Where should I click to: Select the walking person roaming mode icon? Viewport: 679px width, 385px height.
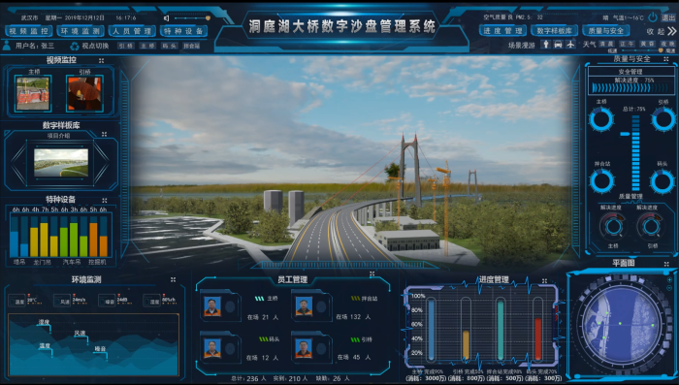(x=546, y=45)
